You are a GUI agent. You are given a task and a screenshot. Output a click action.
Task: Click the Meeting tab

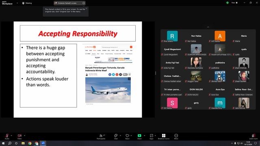click(x=27, y=3)
